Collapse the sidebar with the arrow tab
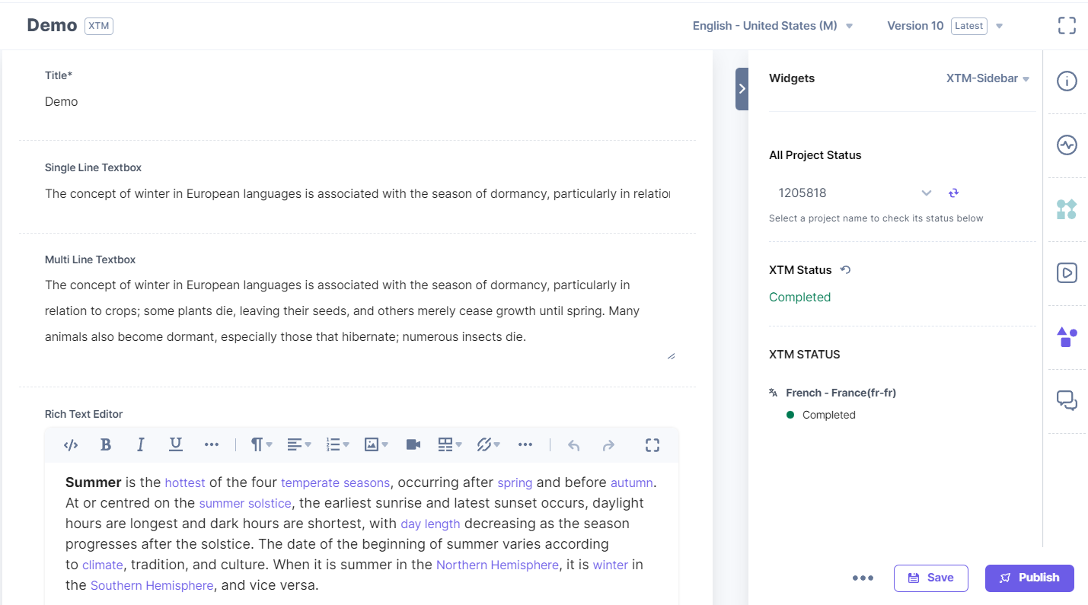 pyautogui.click(x=742, y=89)
